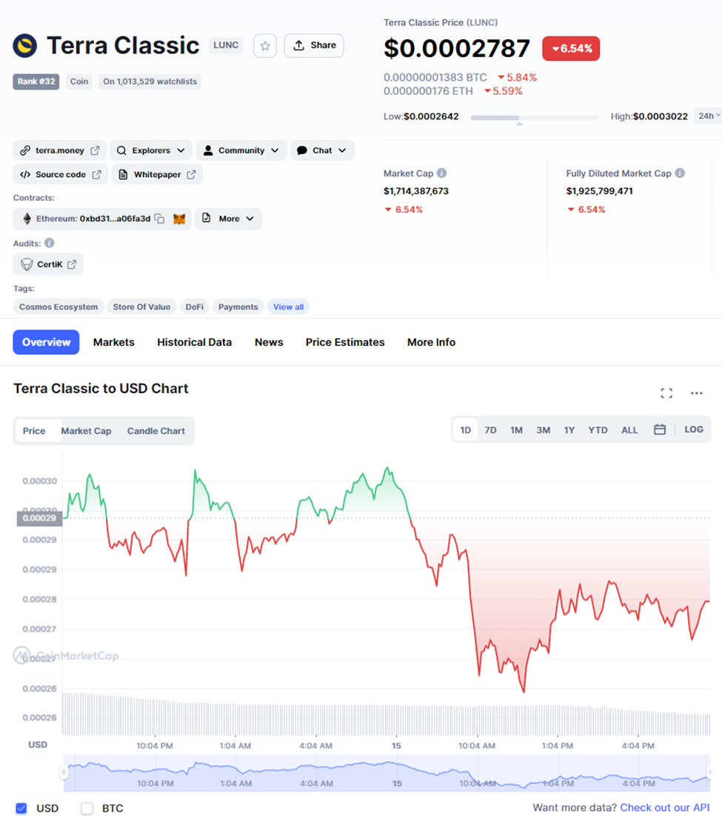722x816 pixels.
Task: Follow the Check out our API link
Action: coord(665,808)
